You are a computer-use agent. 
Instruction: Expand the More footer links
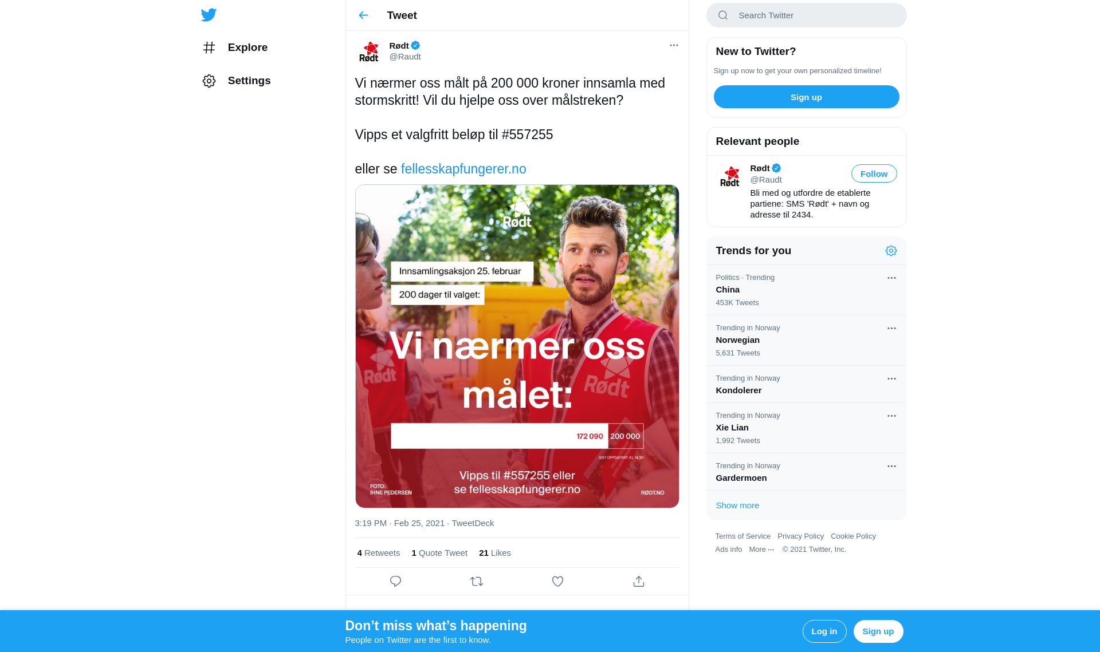(761, 550)
